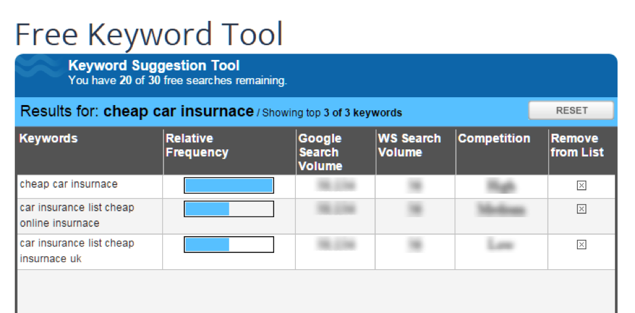The height and width of the screenshot is (313, 635).
Task: Select keyword 'cheap car insurnace'
Action: (68, 184)
